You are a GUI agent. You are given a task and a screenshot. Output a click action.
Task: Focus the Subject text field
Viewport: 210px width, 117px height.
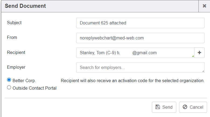coord(140,23)
